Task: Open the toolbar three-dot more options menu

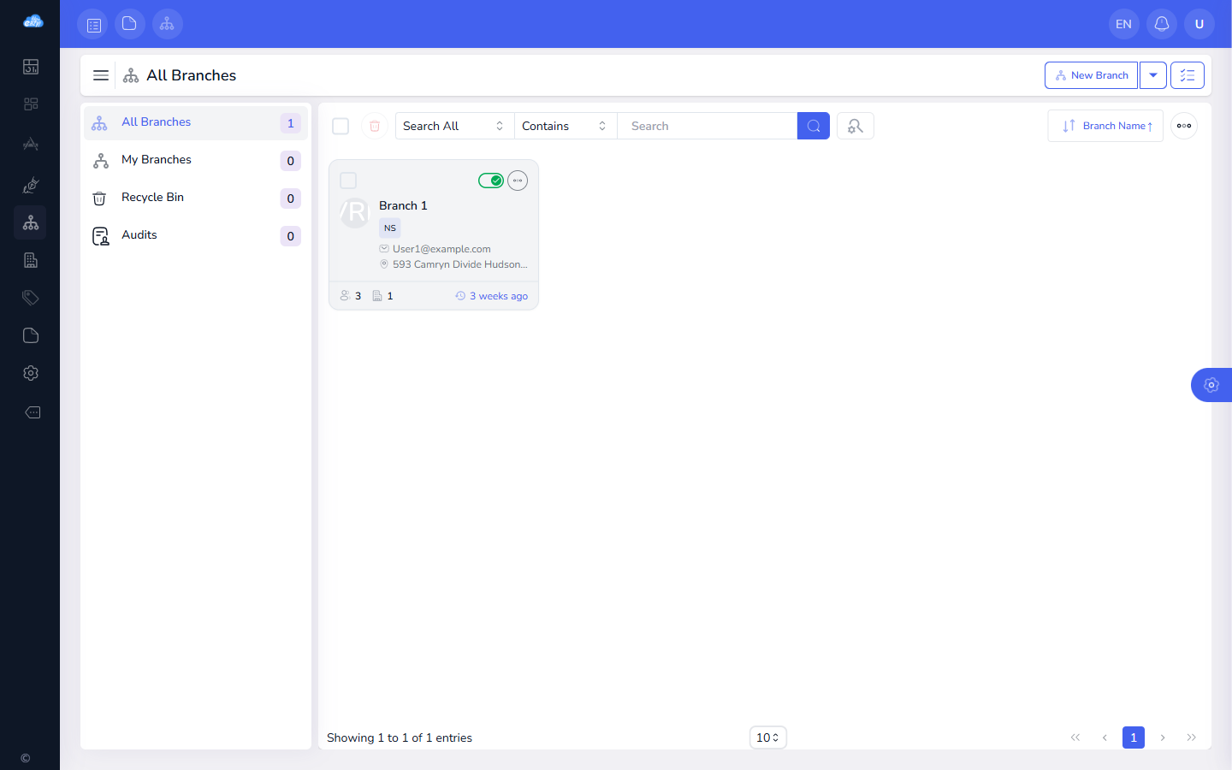Action: coord(1184,126)
